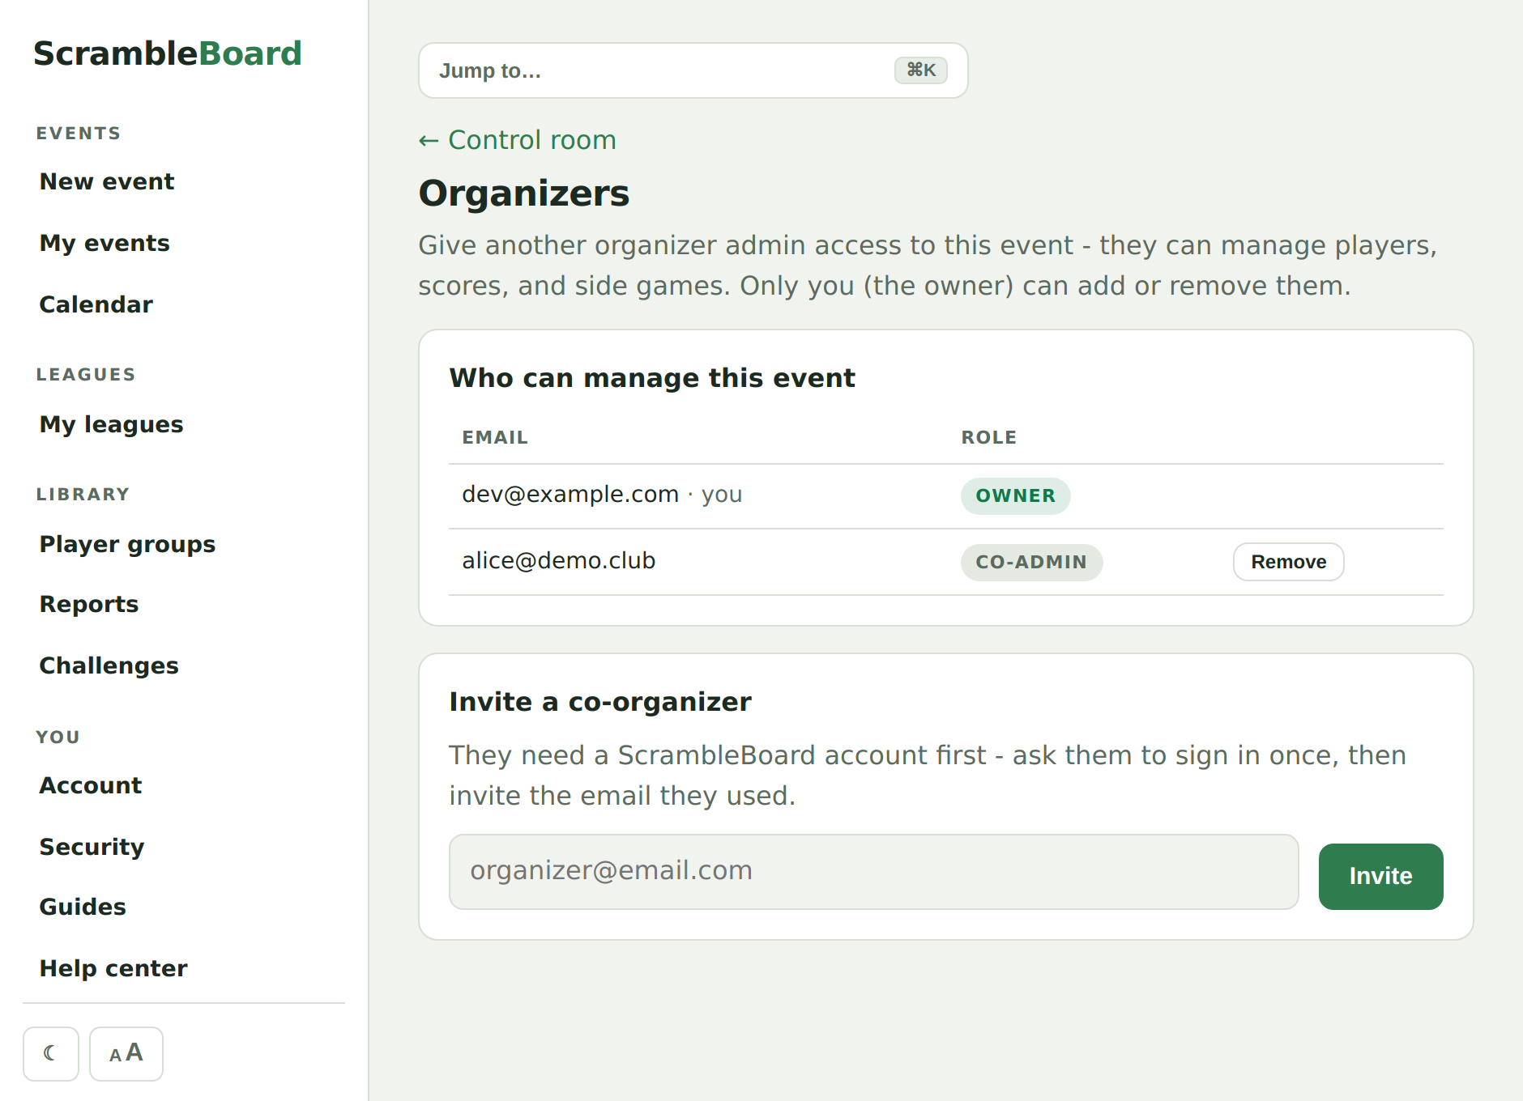Image resolution: width=1523 pixels, height=1101 pixels.
Task: Click the Invite button
Action: coord(1380,876)
